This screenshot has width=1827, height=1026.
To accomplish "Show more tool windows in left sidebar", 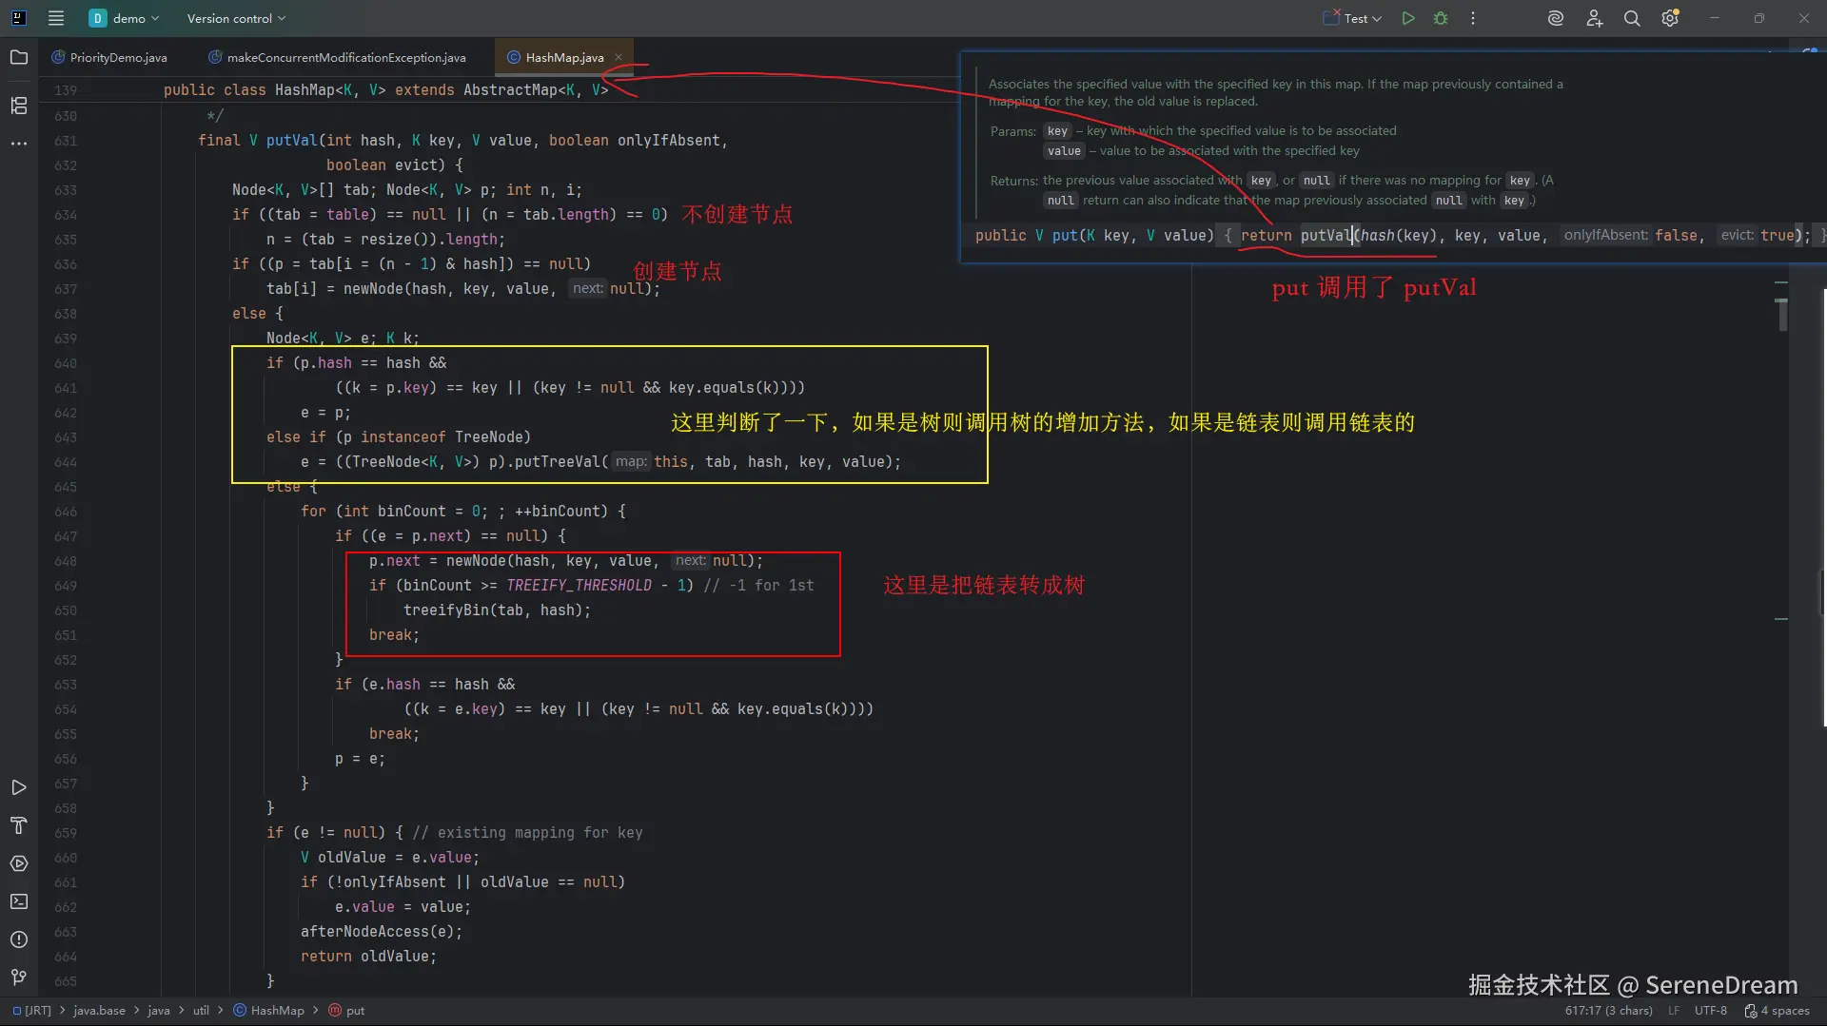I will pos(19,144).
